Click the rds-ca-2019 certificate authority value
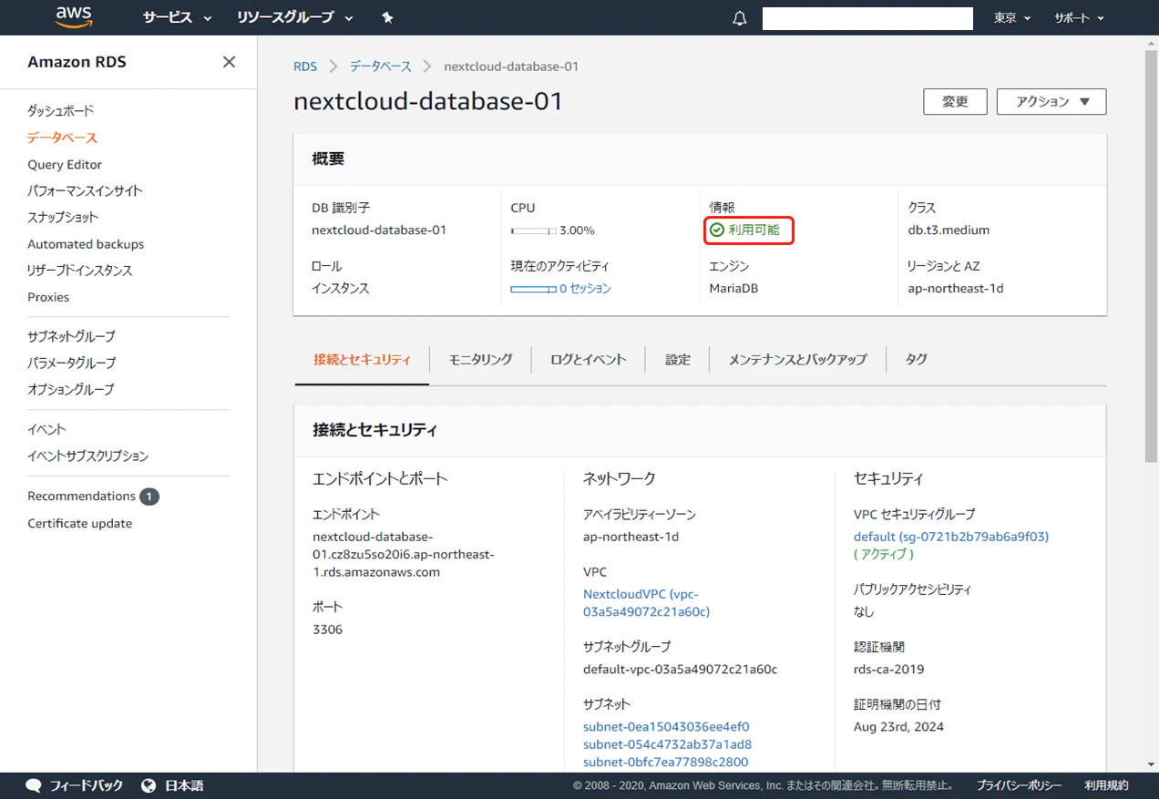 tap(888, 669)
